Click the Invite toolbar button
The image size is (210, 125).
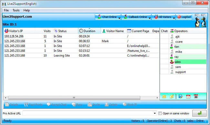tap(94, 105)
